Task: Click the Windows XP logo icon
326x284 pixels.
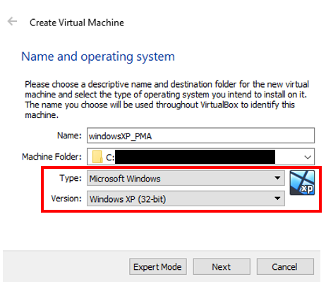Action: click(302, 183)
